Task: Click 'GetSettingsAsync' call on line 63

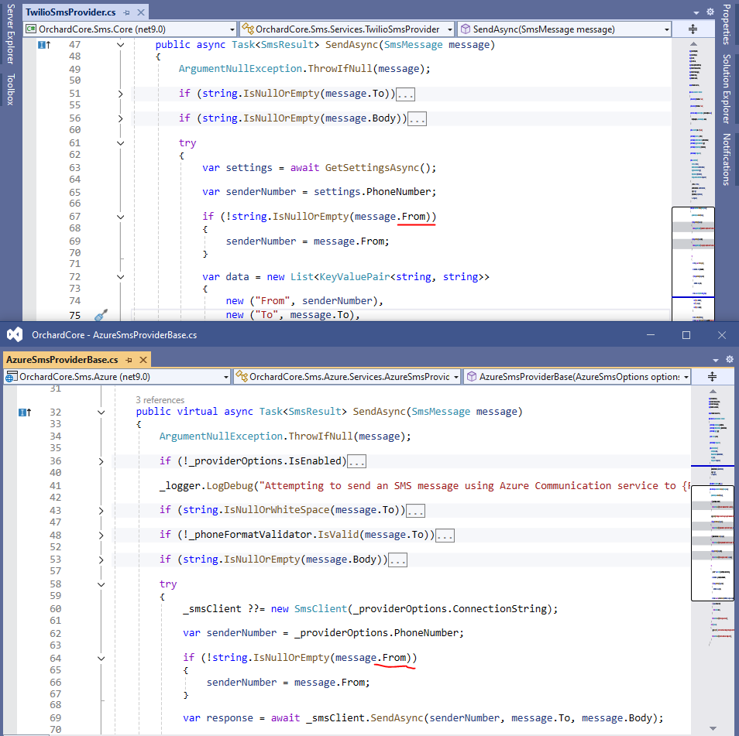Action: (372, 168)
